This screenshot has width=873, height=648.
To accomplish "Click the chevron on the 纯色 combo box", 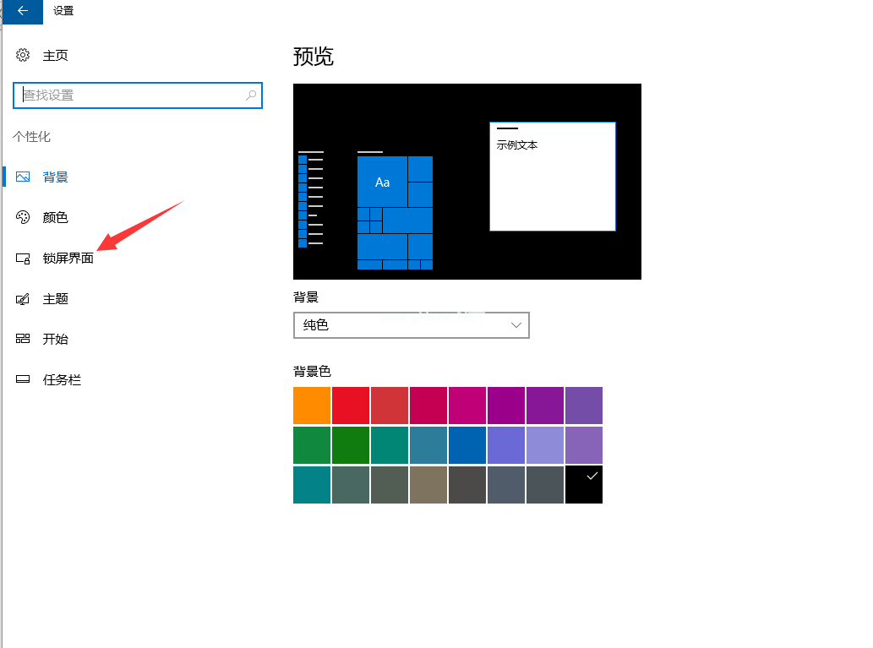I will pyautogui.click(x=516, y=325).
